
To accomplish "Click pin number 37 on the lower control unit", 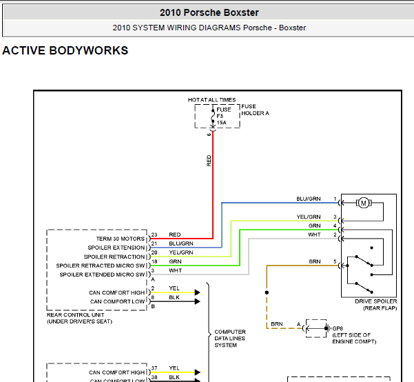I will click(154, 368).
